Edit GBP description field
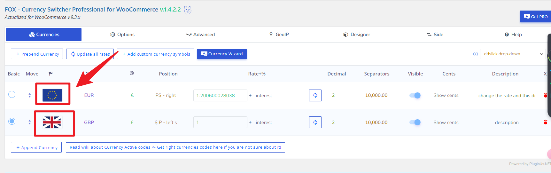The width and height of the screenshot is (551, 173). (x=507, y=122)
